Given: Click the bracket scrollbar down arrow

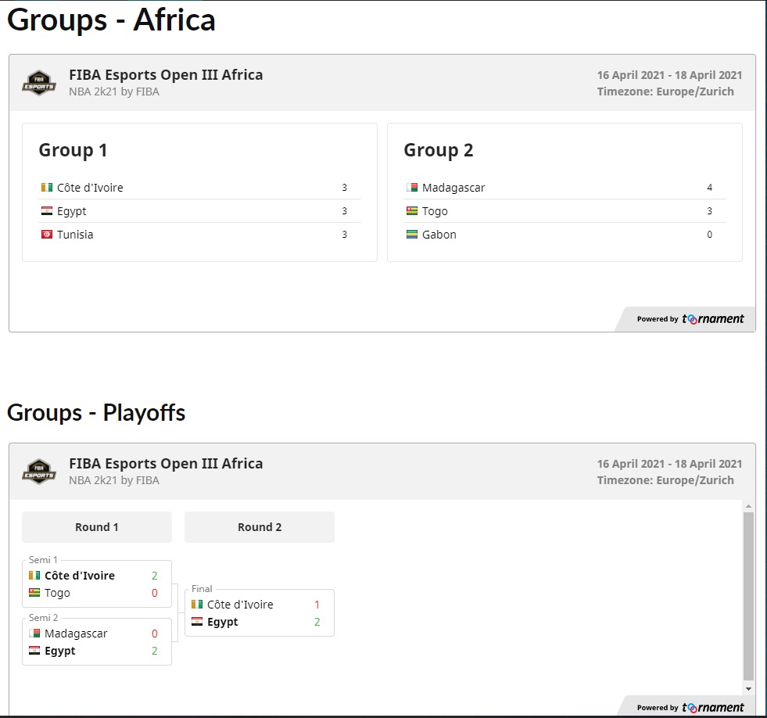Looking at the screenshot, I should pyautogui.click(x=748, y=688).
